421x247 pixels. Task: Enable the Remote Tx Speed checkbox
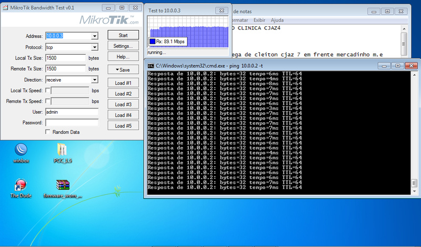[47, 101]
